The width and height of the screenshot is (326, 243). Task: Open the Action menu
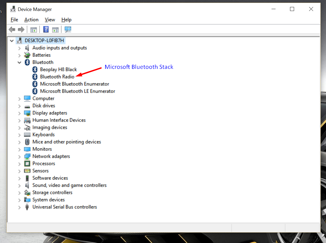(x=31, y=20)
